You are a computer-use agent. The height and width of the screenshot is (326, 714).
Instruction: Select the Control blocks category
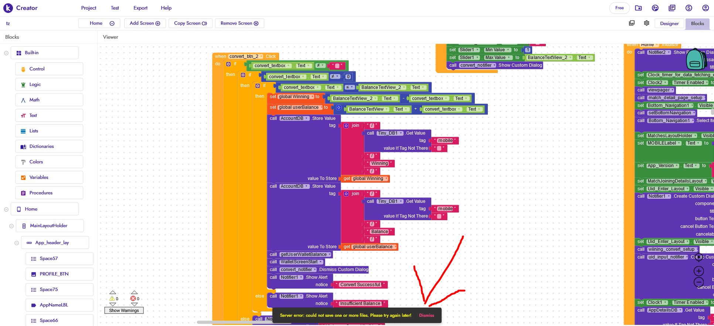(49, 69)
